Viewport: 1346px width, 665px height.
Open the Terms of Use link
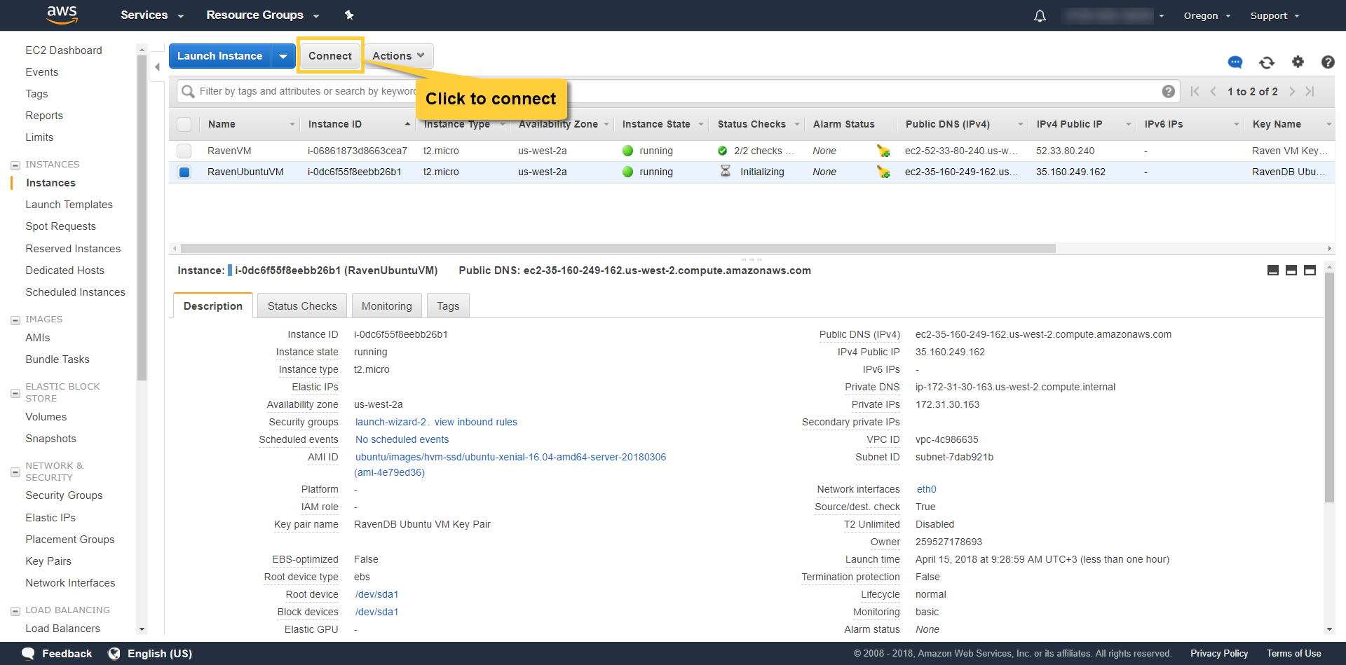pos(1293,653)
